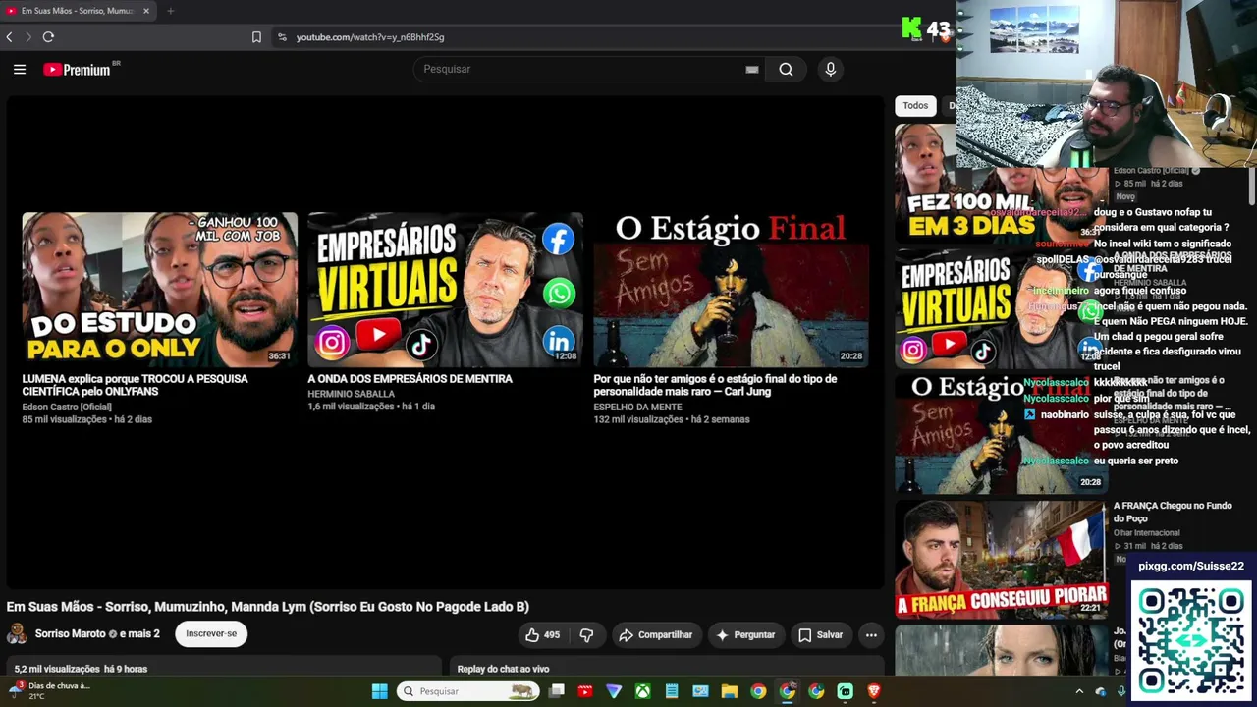The image size is (1257, 707).
Task: Open the Brave browser taskbar icon
Action: coord(874,691)
